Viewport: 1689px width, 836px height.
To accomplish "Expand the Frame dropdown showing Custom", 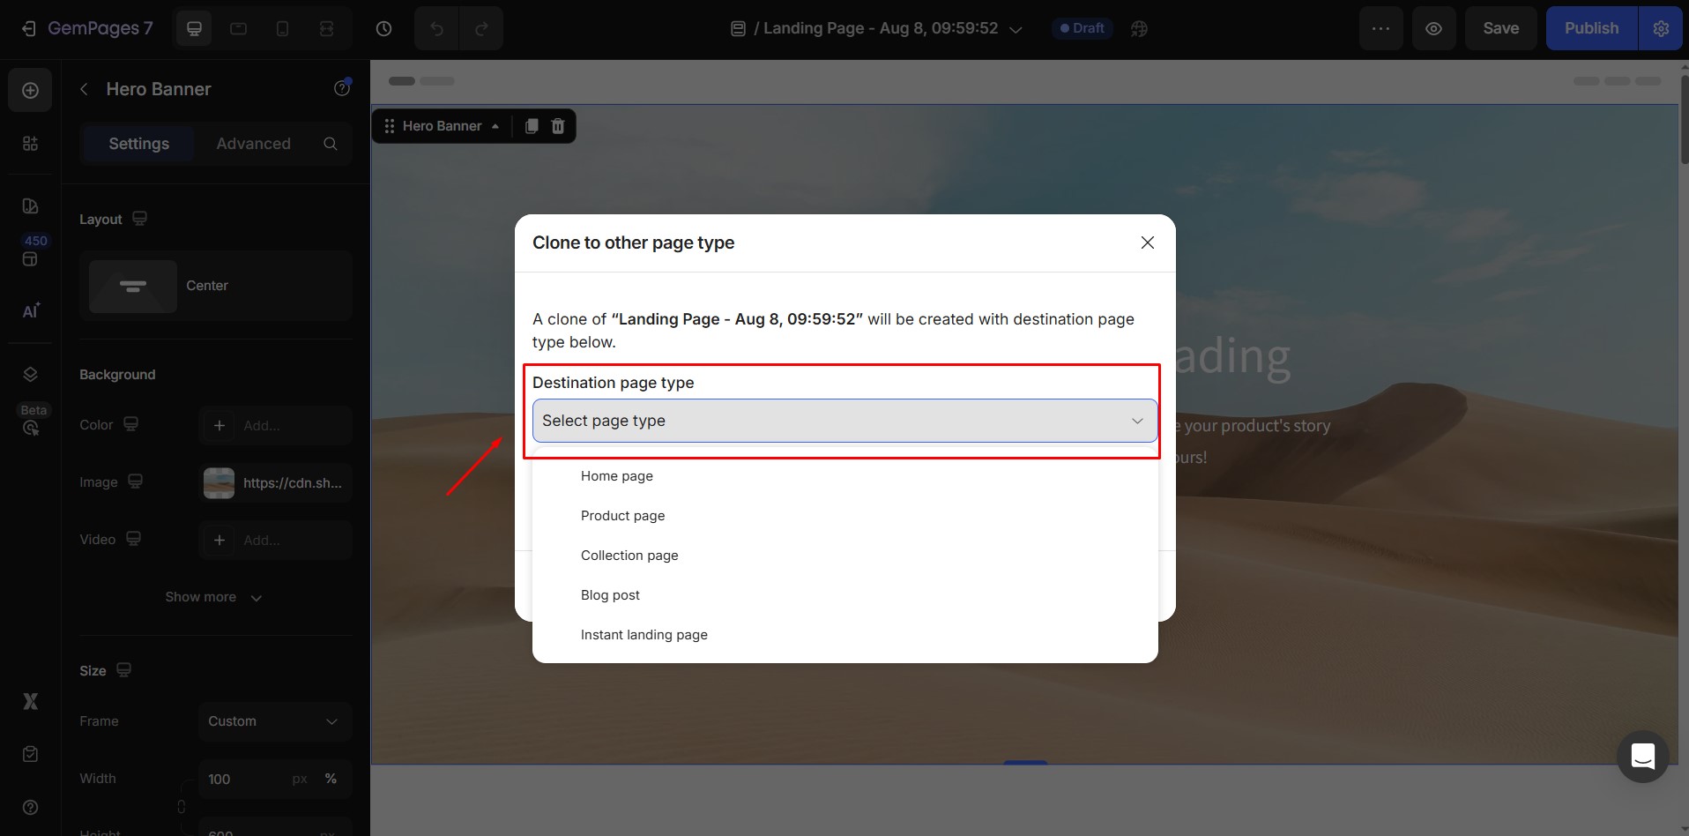I will click(273, 721).
